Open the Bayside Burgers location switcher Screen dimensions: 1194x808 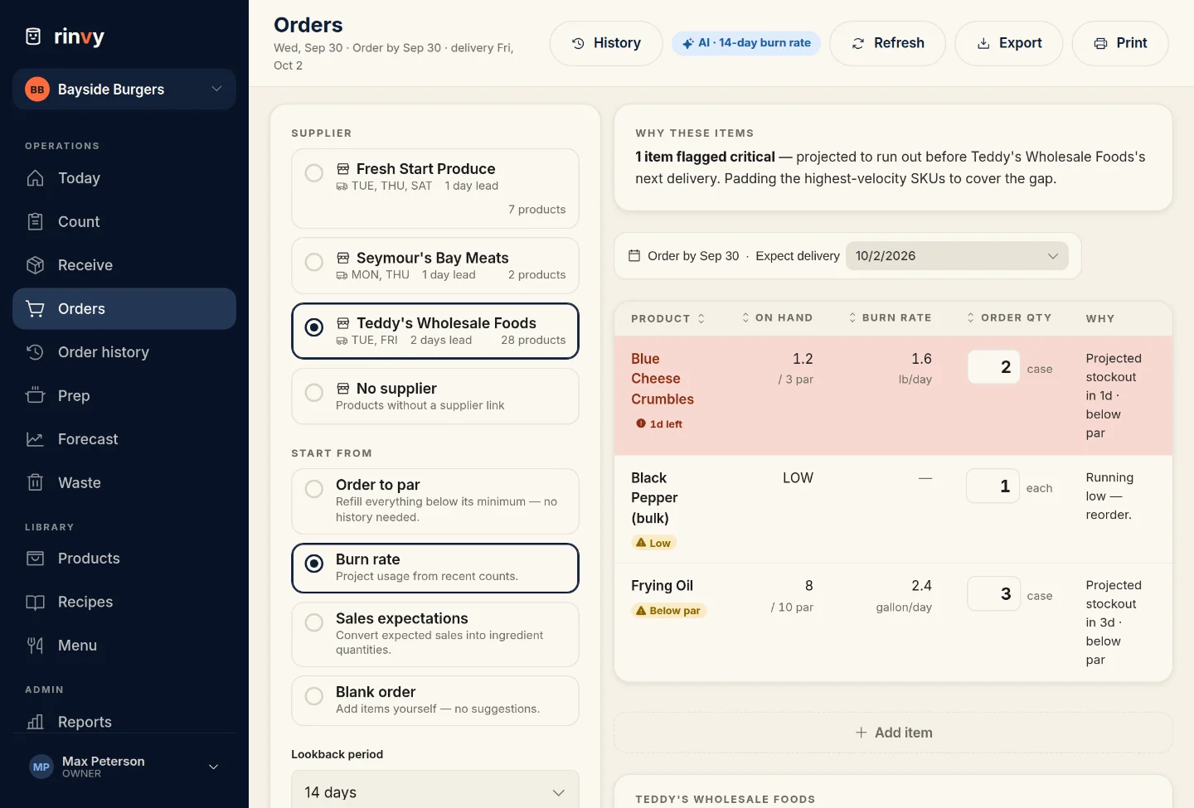pos(124,90)
